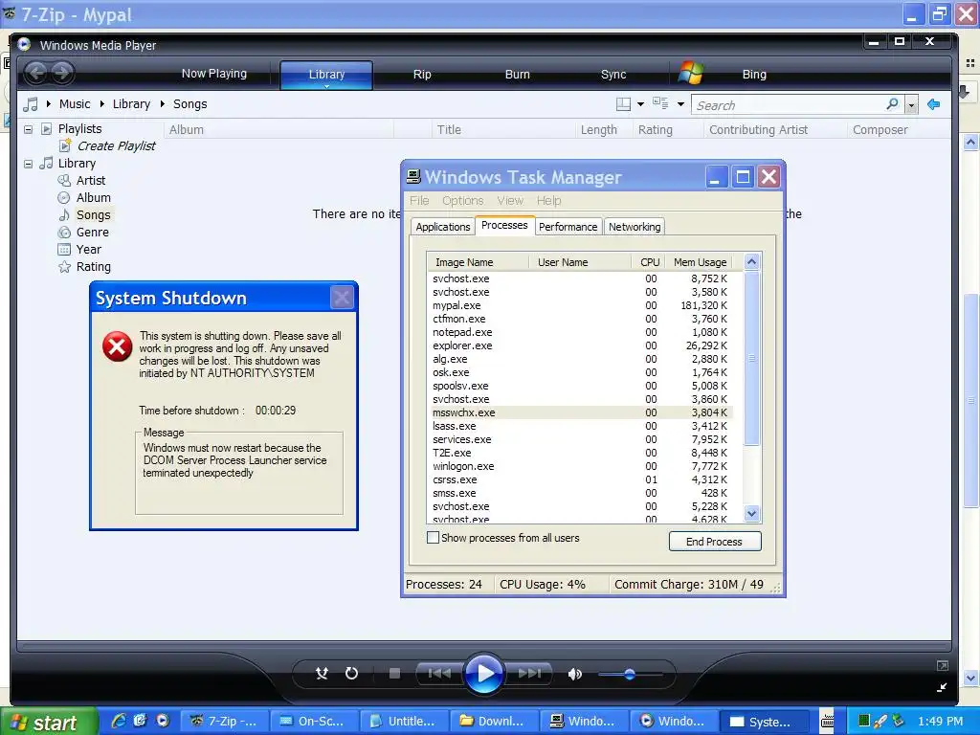Open the view options dropdown arrow
Screen dimensions: 980x735
point(680,104)
